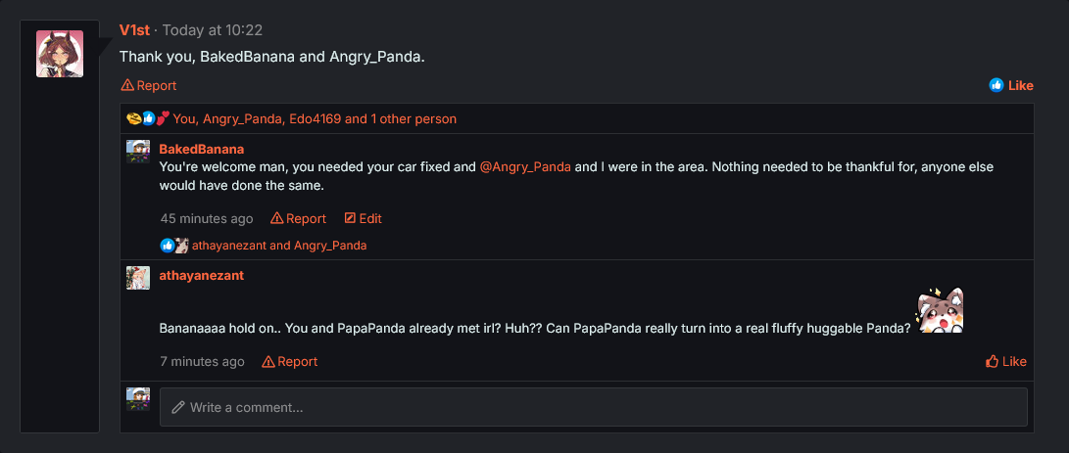Open the 7 minutes ago timestamp

203,361
